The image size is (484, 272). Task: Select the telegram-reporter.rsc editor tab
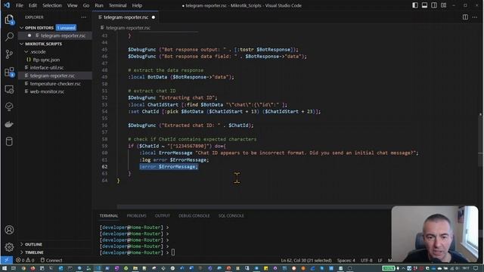[x=126, y=17]
